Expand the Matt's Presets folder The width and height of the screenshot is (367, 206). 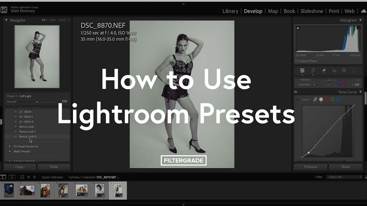click(10, 151)
